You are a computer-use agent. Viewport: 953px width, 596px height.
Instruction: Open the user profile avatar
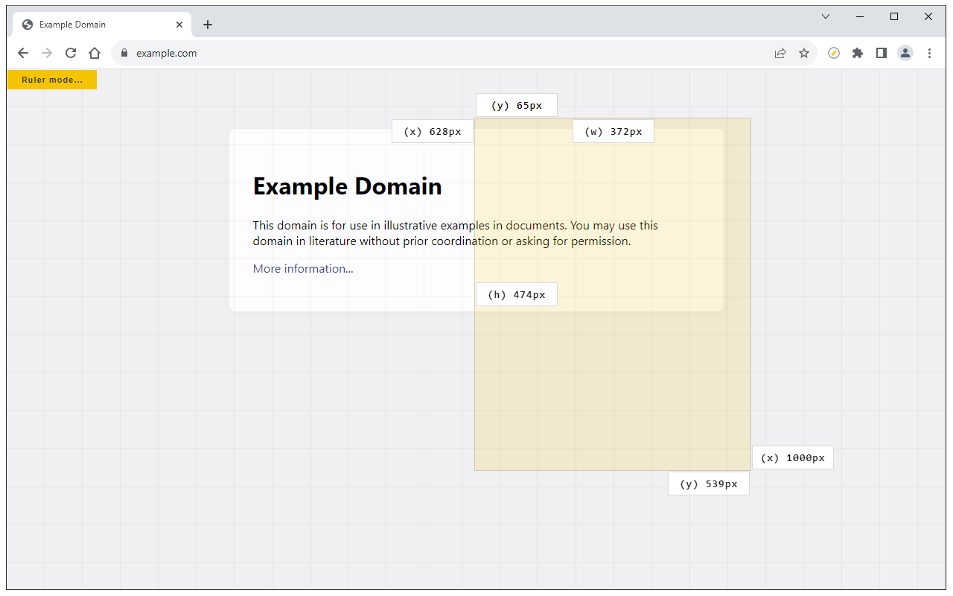pos(905,53)
